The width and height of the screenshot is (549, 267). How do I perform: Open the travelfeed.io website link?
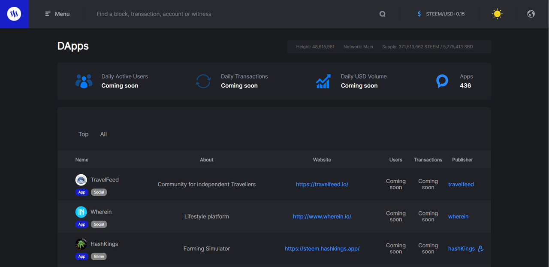pyautogui.click(x=322, y=185)
